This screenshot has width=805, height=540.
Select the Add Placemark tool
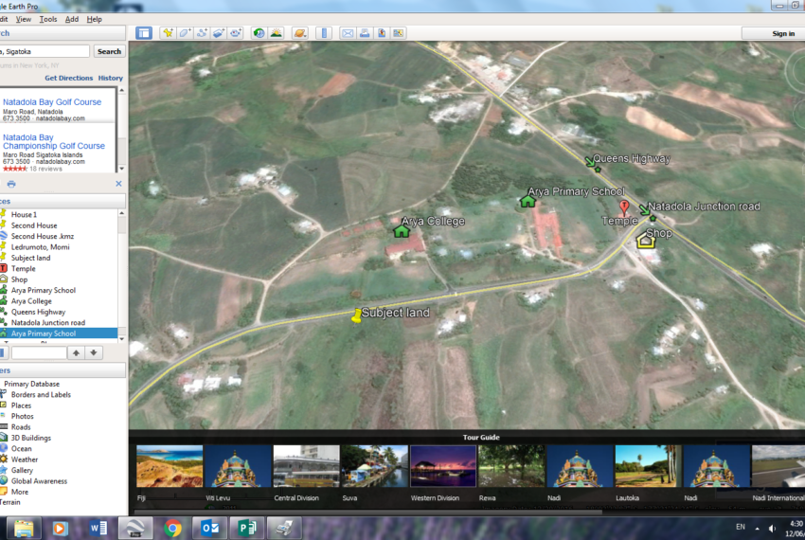168,33
